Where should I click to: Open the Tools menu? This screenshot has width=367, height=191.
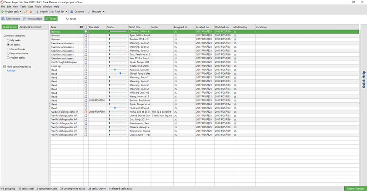click(x=38, y=6)
